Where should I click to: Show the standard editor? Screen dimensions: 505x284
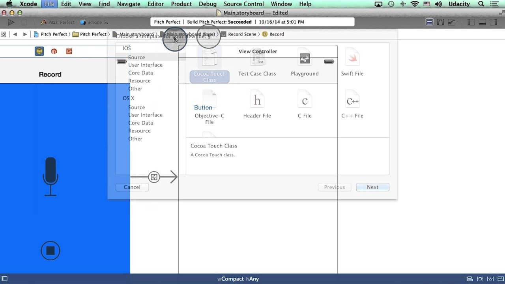(430, 22)
